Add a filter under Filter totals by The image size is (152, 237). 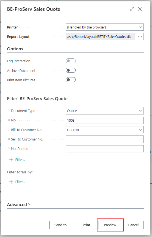(17, 182)
